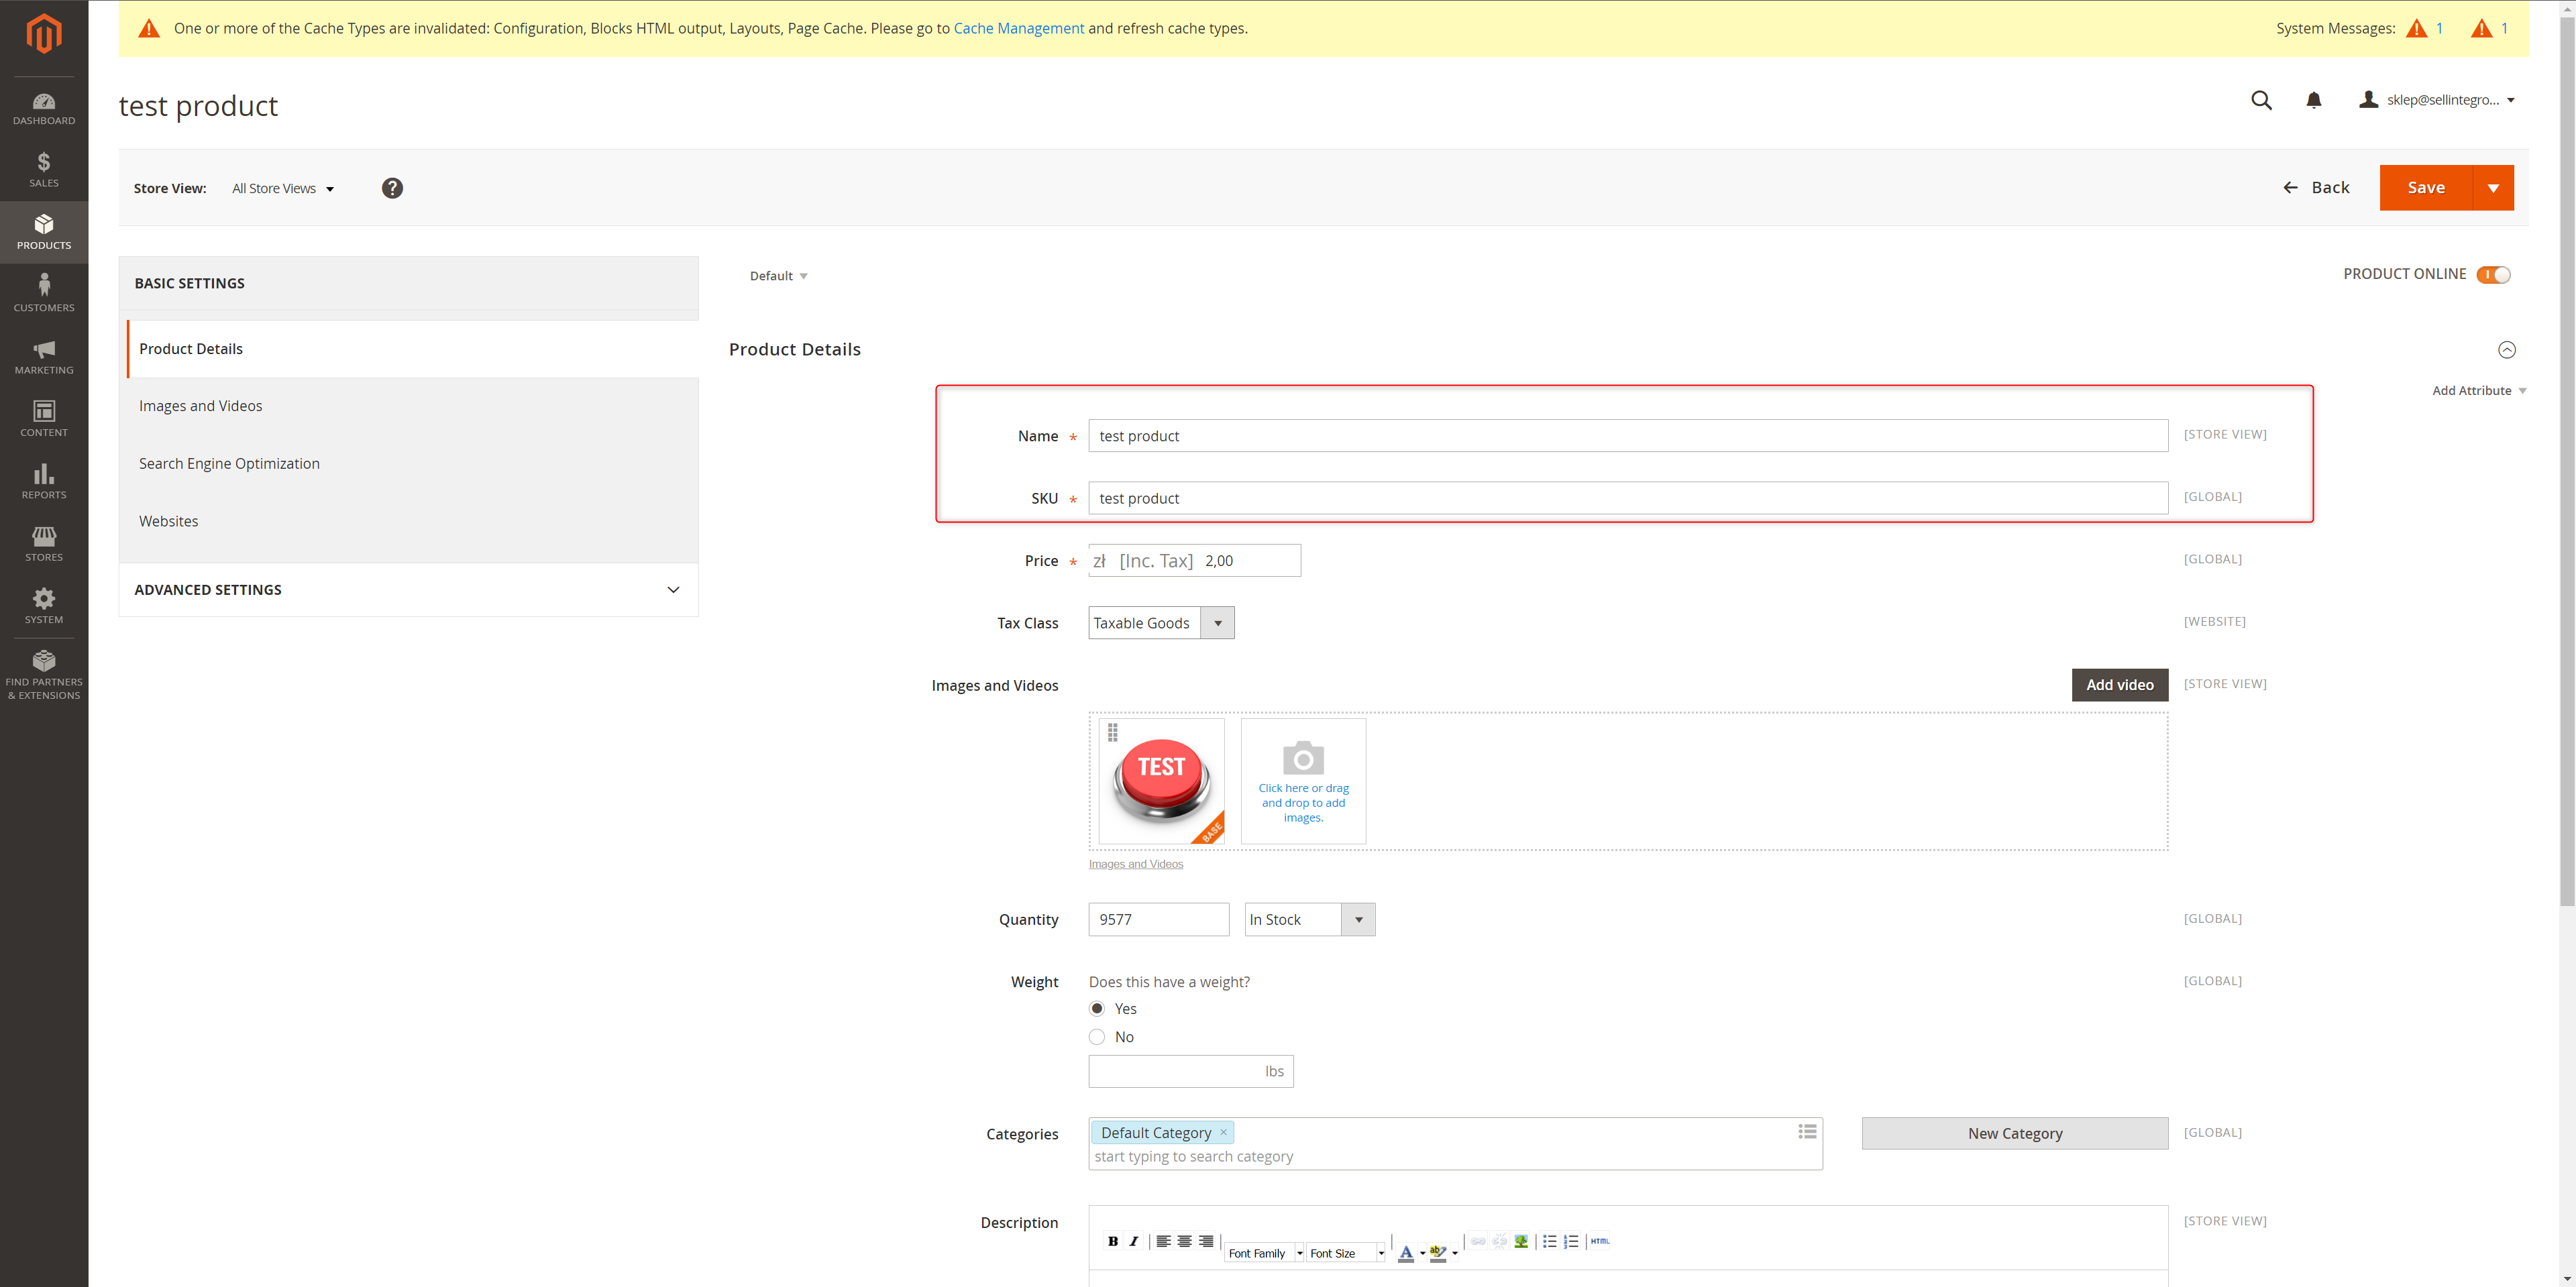Viewport: 2576px width, 1287px height.
Task: Select No for product weight
Action: (1097, 1036)
